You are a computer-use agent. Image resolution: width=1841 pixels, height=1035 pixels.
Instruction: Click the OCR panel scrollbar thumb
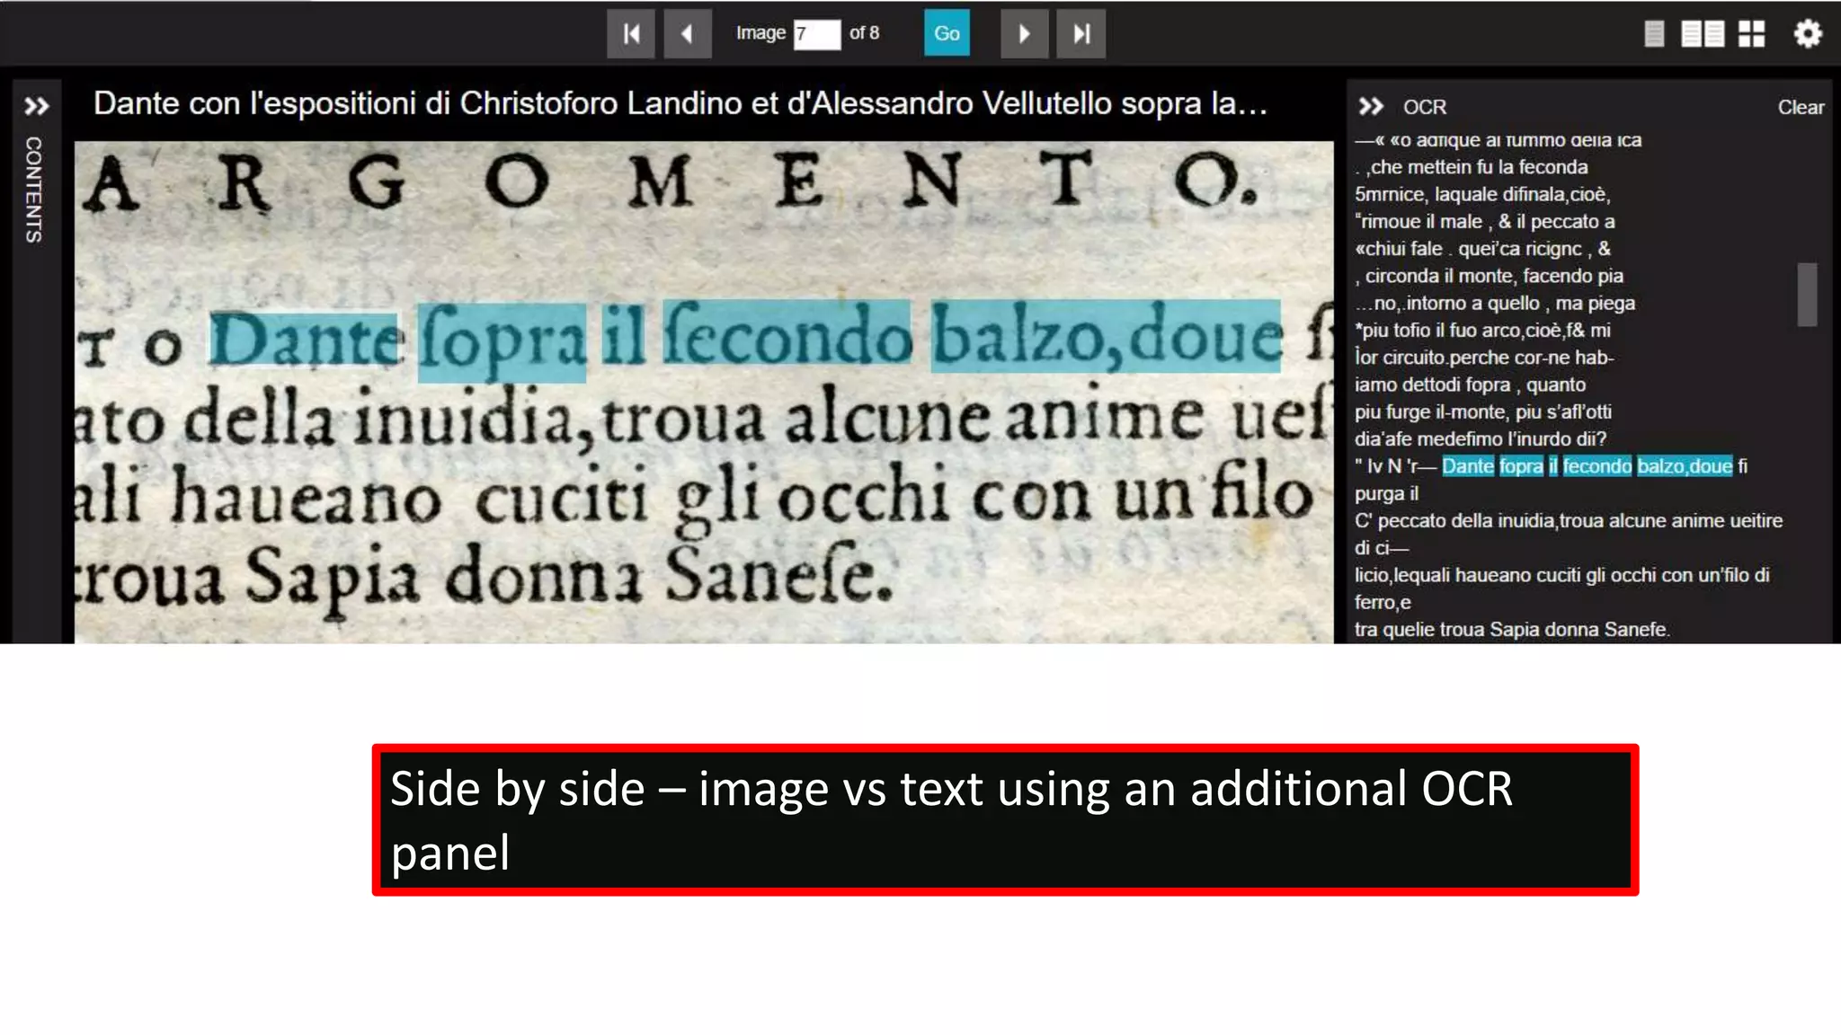point(1807,295)
